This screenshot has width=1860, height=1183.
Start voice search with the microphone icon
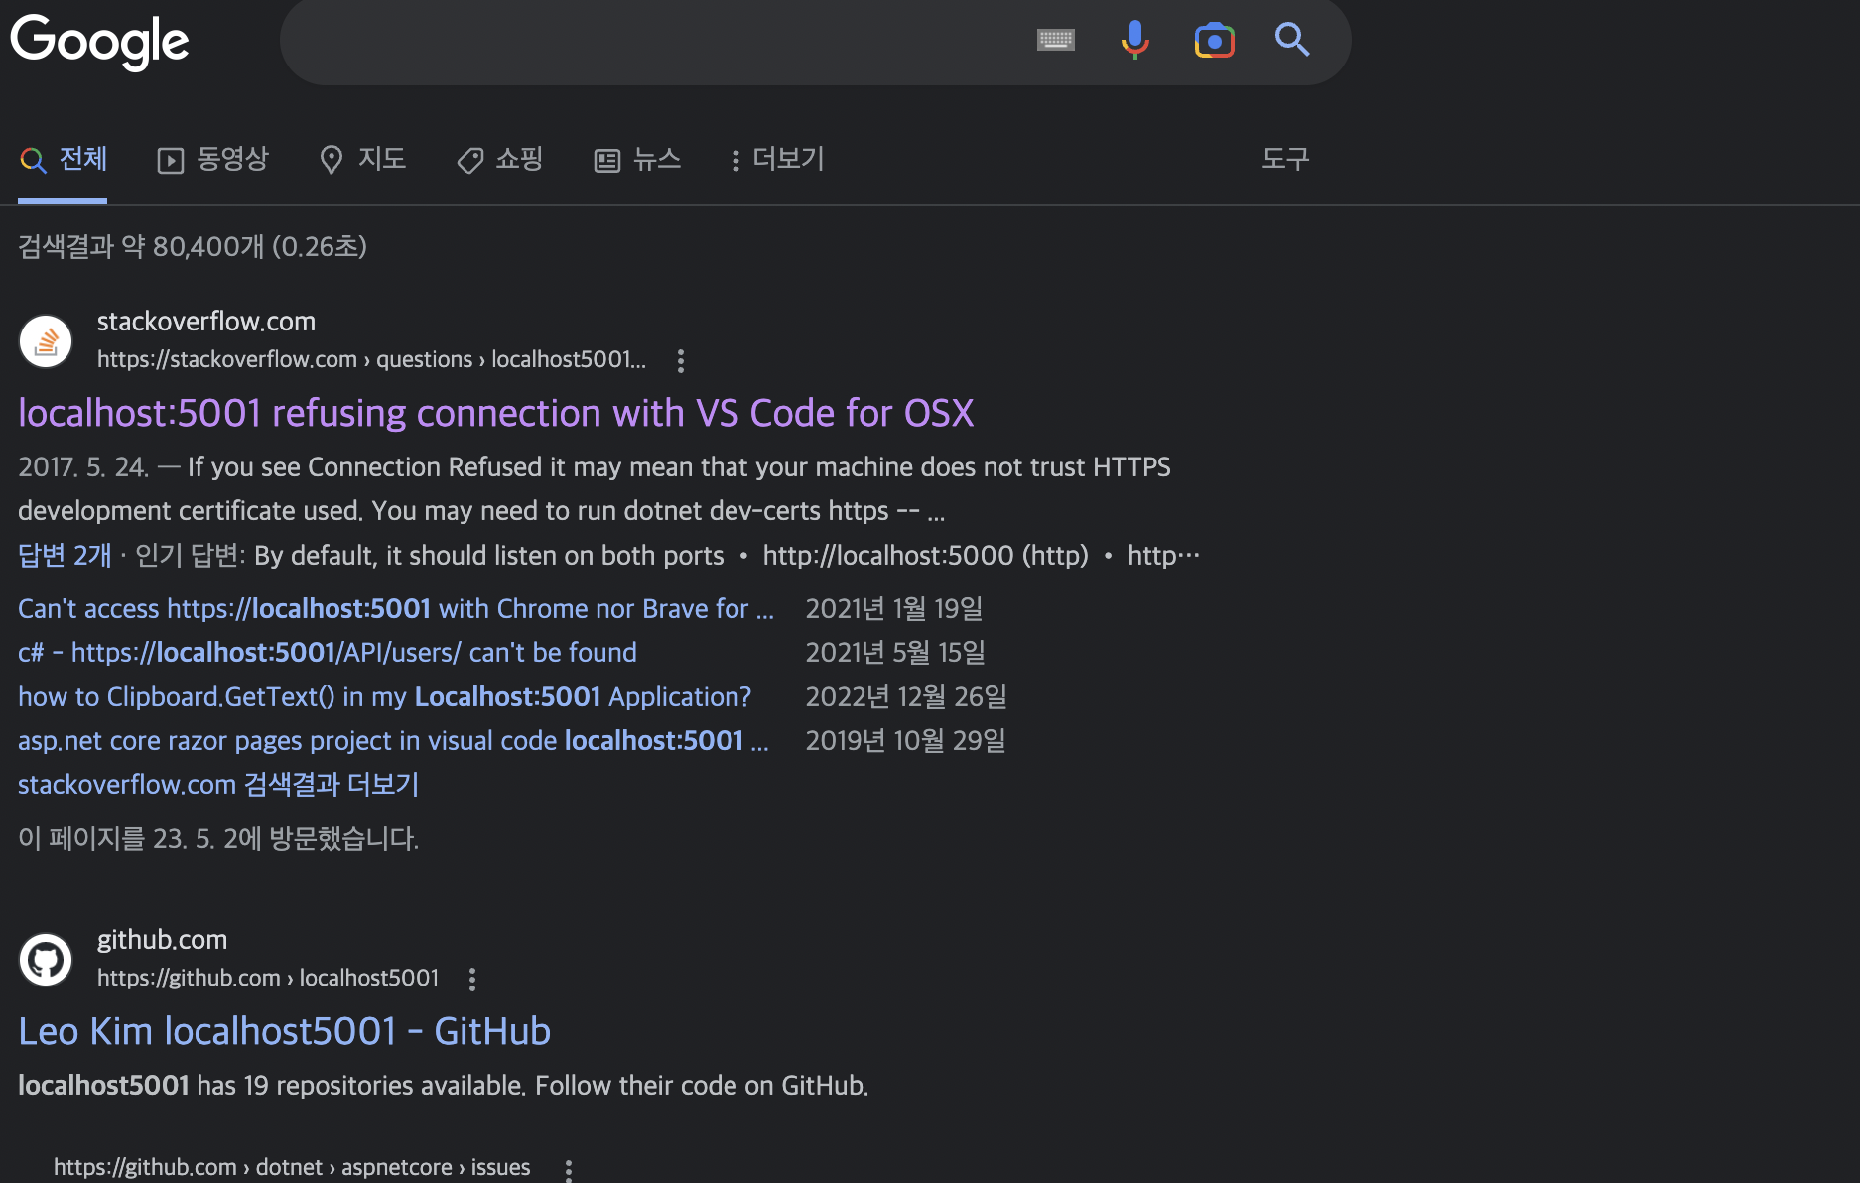pos(1134,40)
